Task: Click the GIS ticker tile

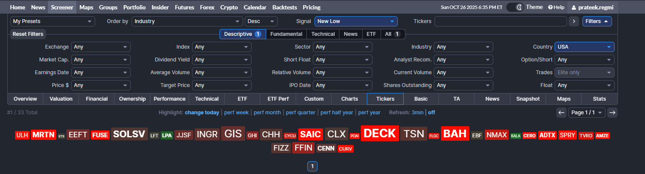Action: 233,134
